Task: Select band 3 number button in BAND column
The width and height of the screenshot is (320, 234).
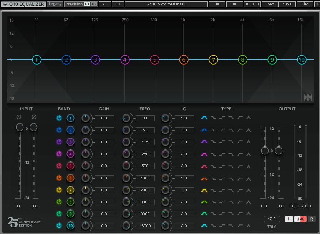Action: point(70,142)
